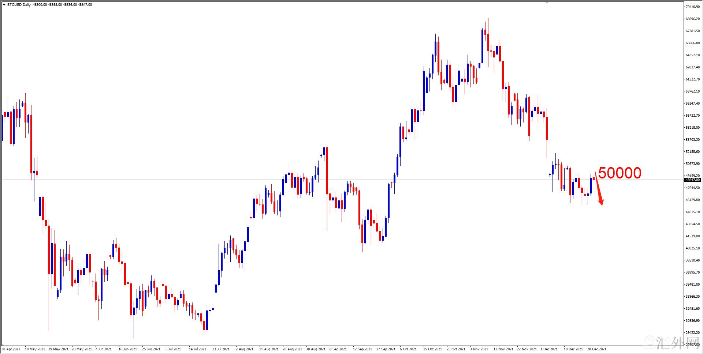Click the 1 Dec 2021 date label
703x354 pixels.
tap(549, 349)
